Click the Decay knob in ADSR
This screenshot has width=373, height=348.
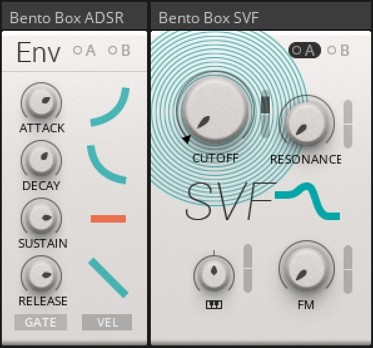coord(41,159)
